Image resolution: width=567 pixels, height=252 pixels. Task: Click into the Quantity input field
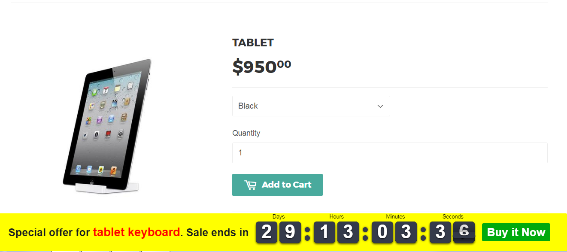[390, 153]
